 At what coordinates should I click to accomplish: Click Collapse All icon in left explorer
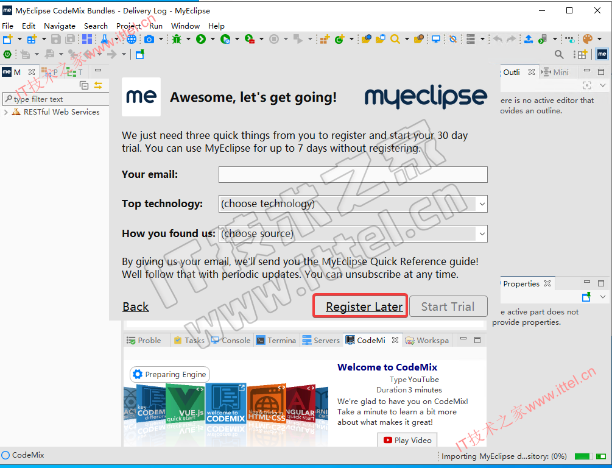click(x=84, y=85)
